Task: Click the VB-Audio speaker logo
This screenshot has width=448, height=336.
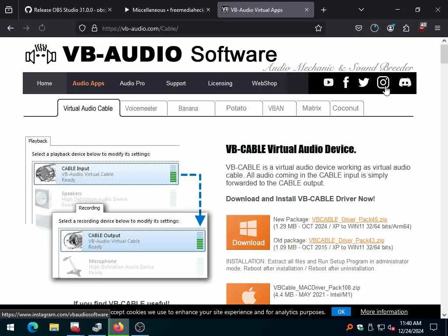Action: tap(41, 54)
